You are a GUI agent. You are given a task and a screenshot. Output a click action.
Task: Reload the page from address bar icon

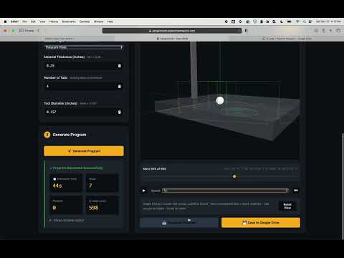[x=239, y=31]
